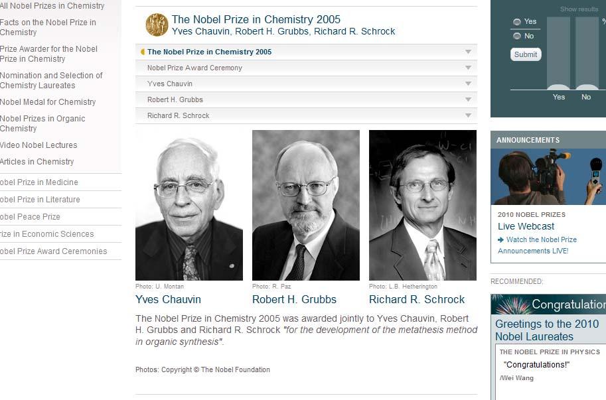Image resolution: width=606 pixels, height=400 pixels.
Task: Expand the Richard R. Schrock section
Action: coord(306,116)
